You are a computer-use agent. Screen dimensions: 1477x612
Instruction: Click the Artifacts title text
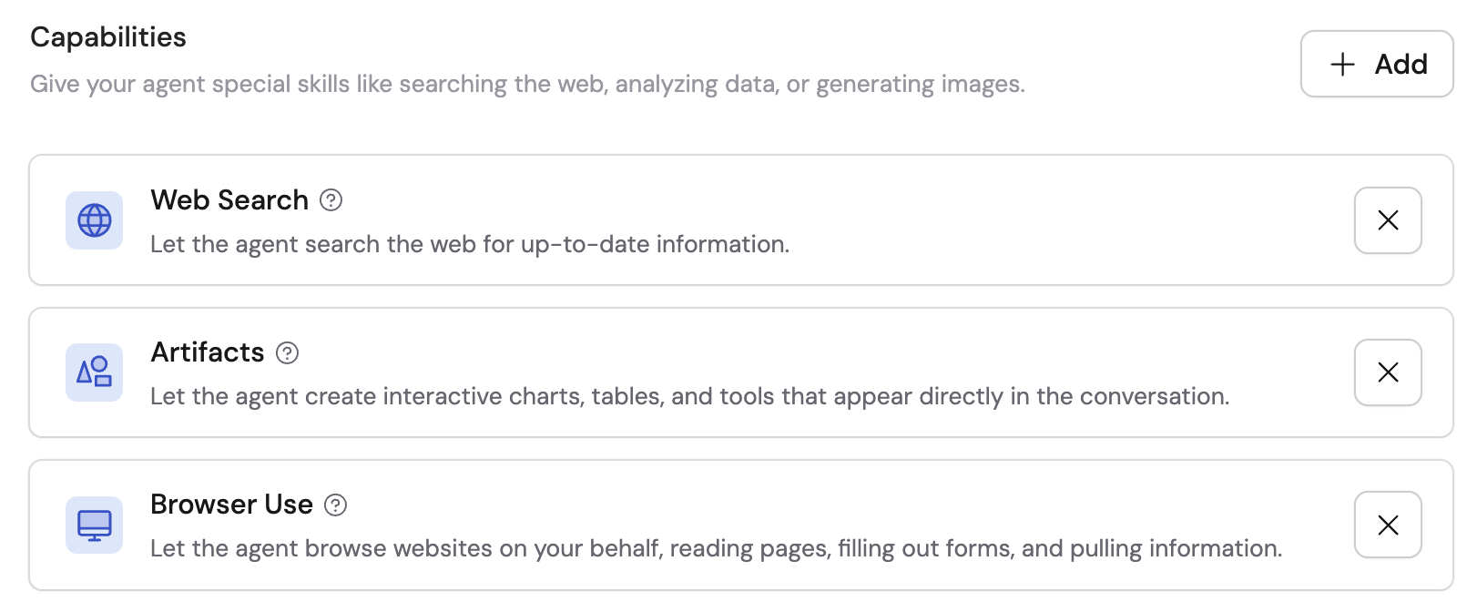[x=206, y=353]
